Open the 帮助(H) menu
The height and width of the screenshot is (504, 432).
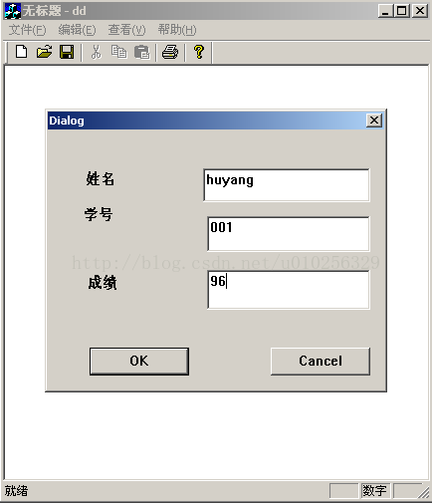[x=177, y=30]
